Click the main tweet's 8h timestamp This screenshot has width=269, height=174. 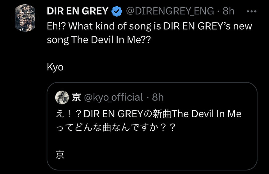228,11
